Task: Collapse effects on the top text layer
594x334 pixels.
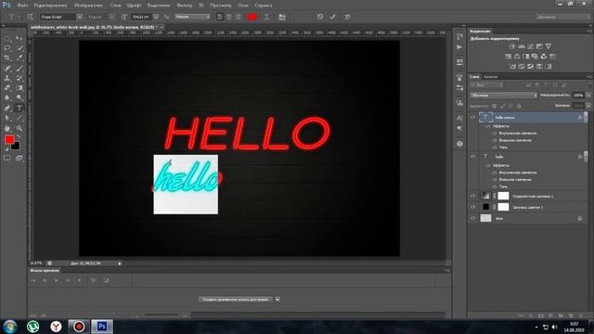Action: coord(586,118)
